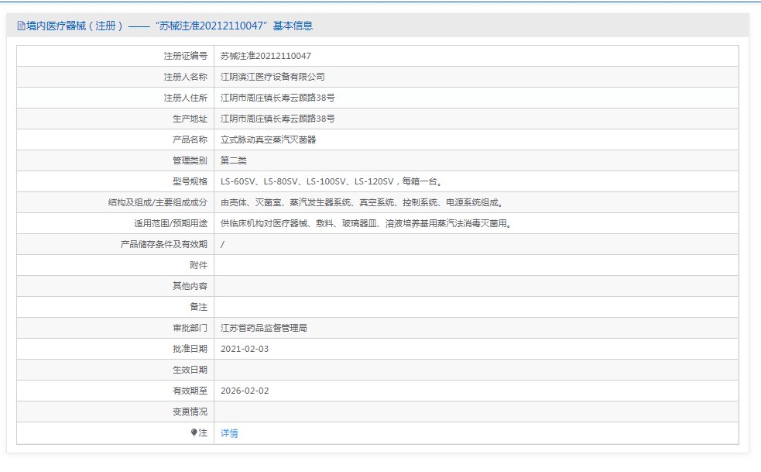Click the 注册人名称 label

(185, 77)
